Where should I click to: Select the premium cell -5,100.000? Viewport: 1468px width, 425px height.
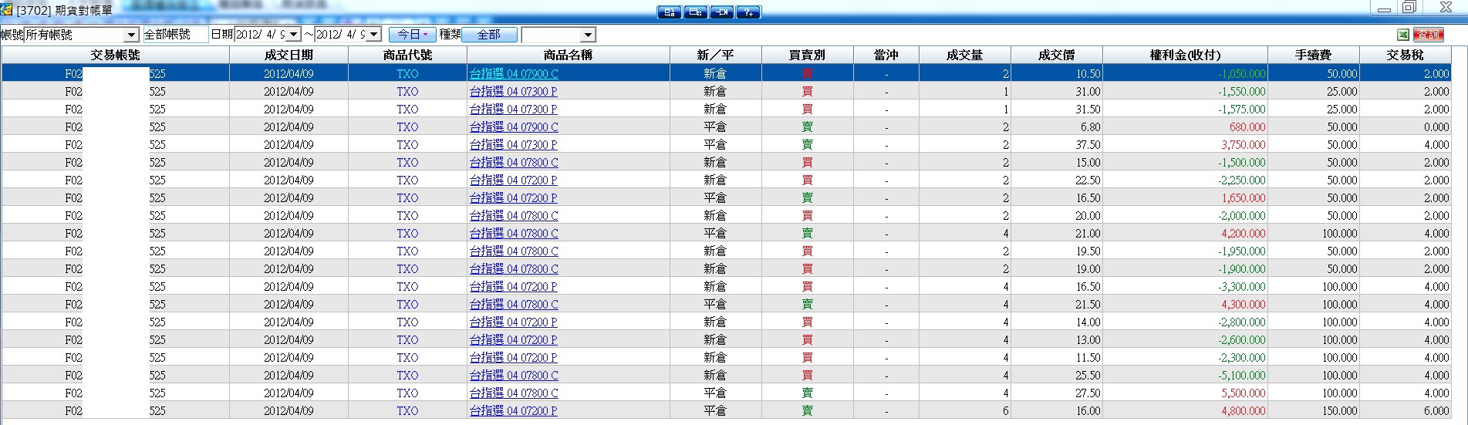coord(1185,375)
